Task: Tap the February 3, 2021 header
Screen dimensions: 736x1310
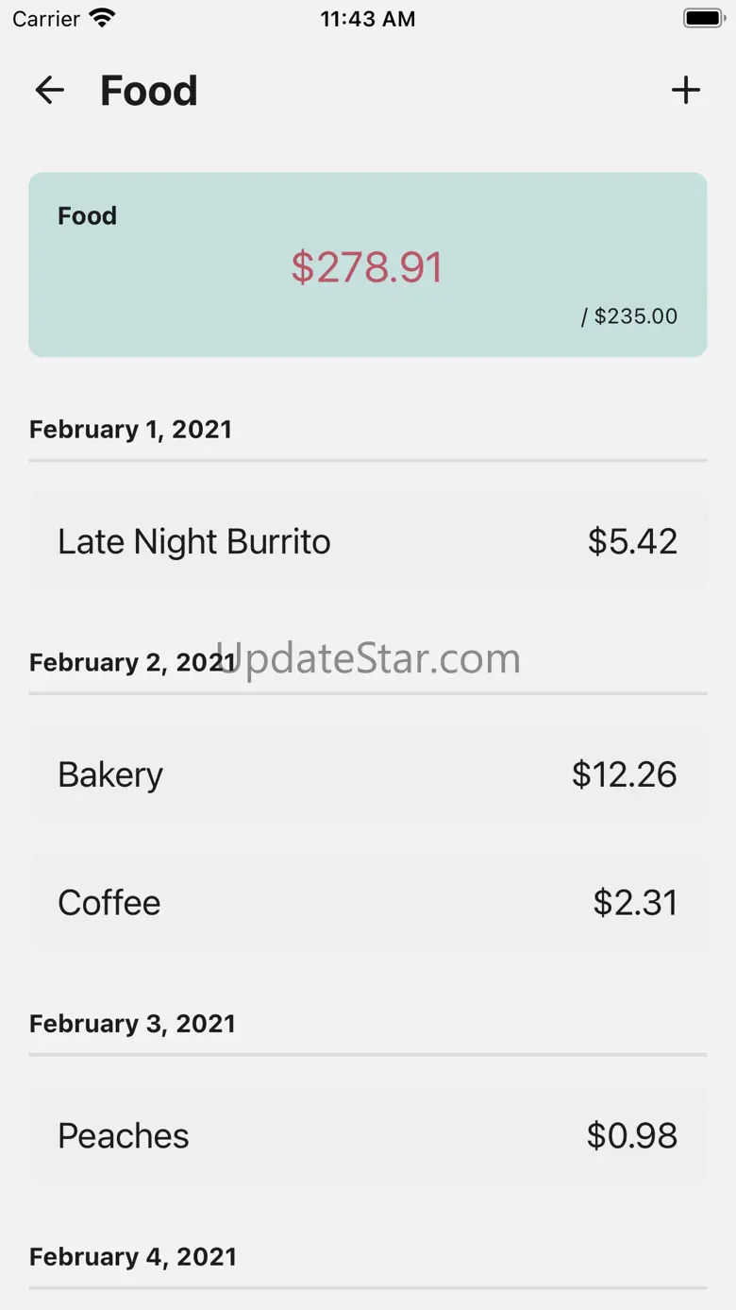Action: tap(132, 1024)
